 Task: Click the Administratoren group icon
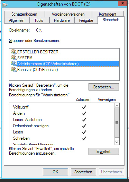pyautogui.click(x=14, y=63)
